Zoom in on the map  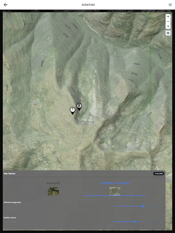(x=168, y=16)
